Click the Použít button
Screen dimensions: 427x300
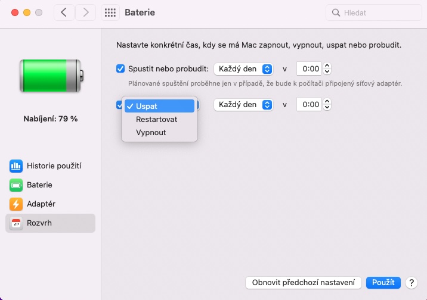(383, 283)
